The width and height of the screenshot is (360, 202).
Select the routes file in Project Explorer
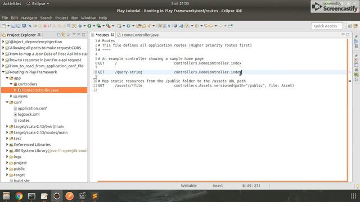[24, 121]
